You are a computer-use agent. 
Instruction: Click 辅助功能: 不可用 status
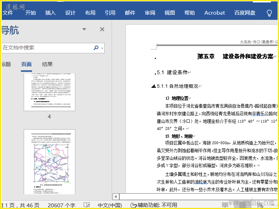(x=154, y=205)
